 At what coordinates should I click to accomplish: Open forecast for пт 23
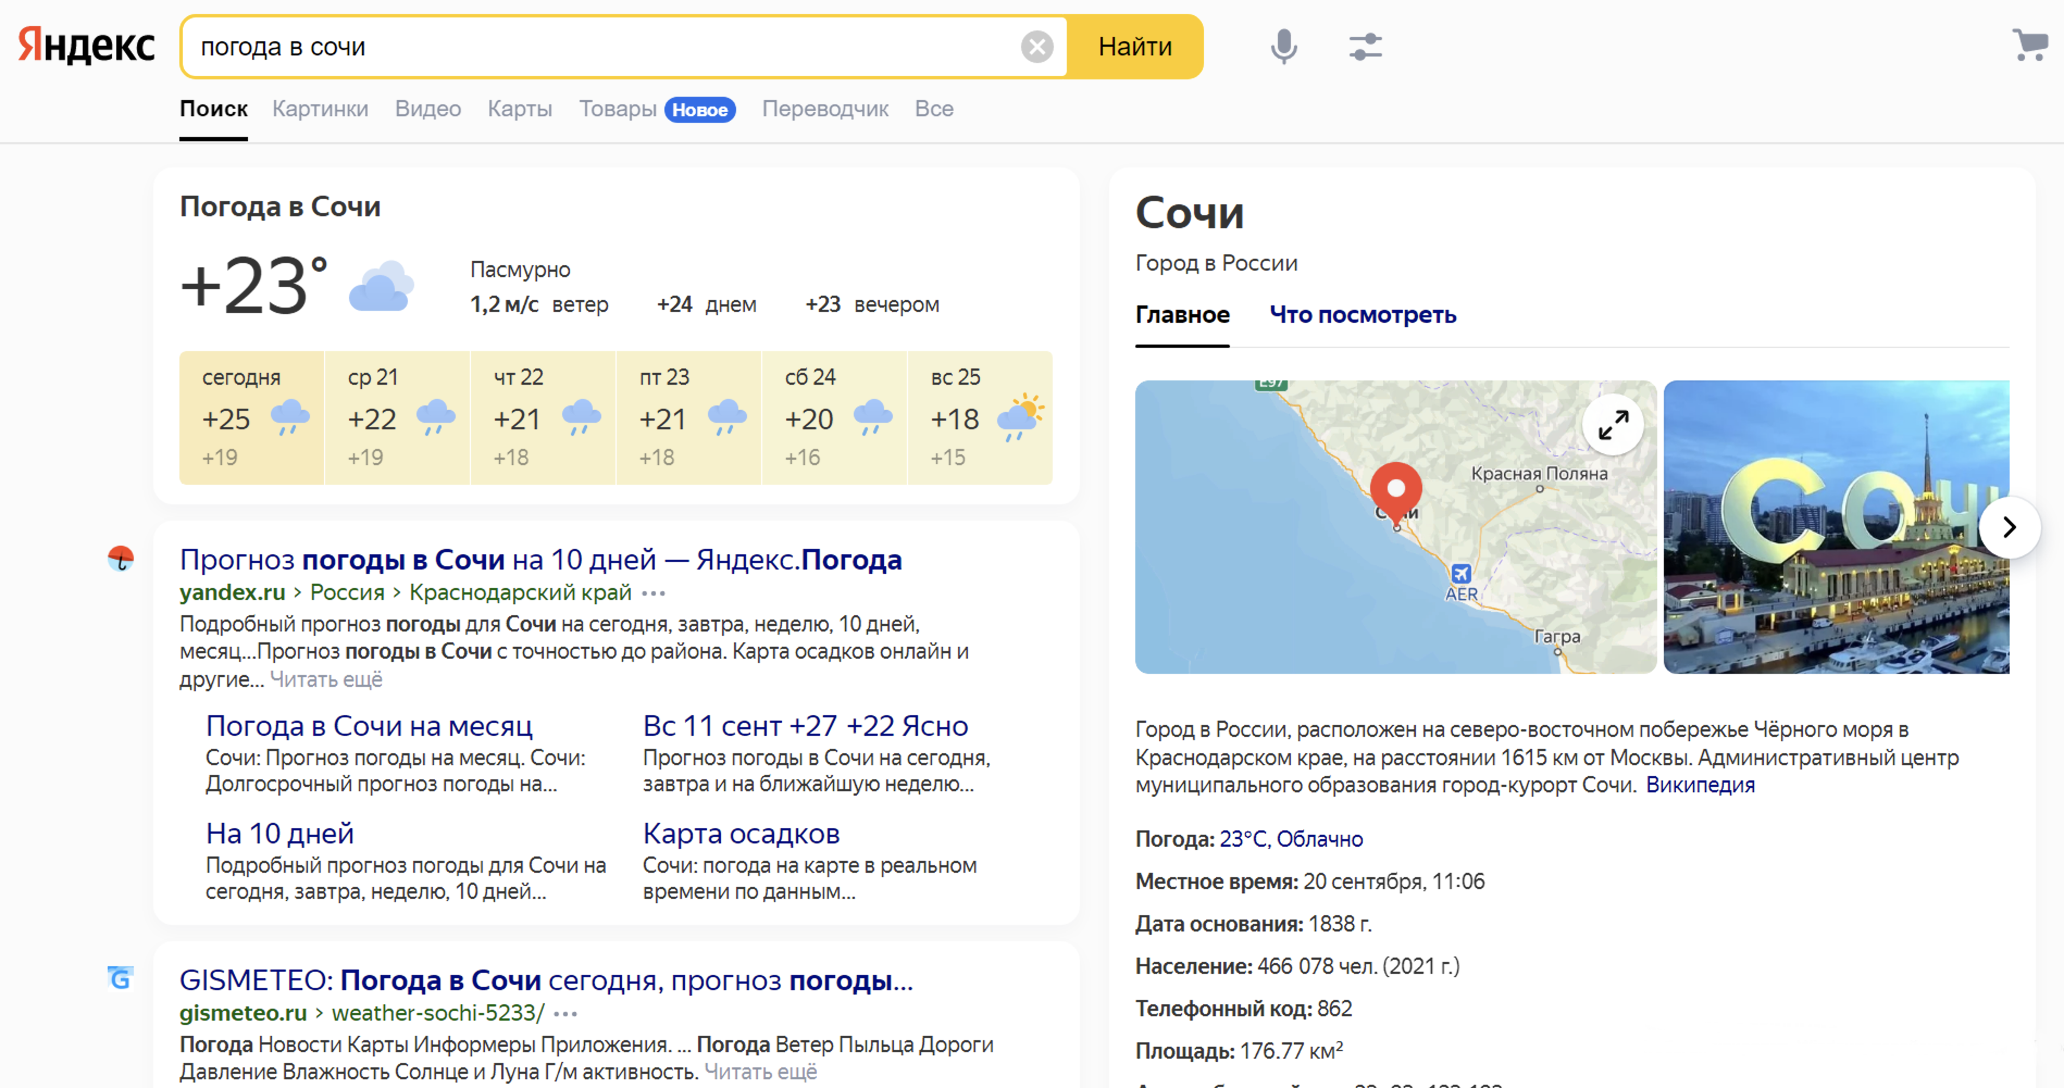(689, 418)
